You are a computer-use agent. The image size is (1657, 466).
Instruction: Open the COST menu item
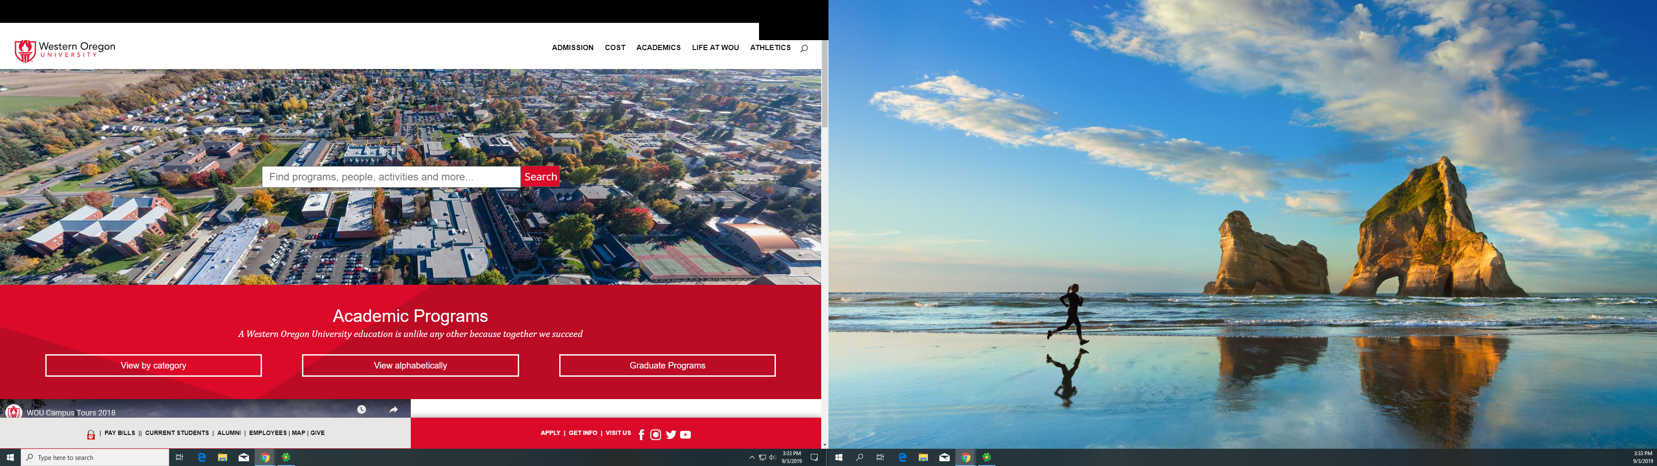coord(615,47)
